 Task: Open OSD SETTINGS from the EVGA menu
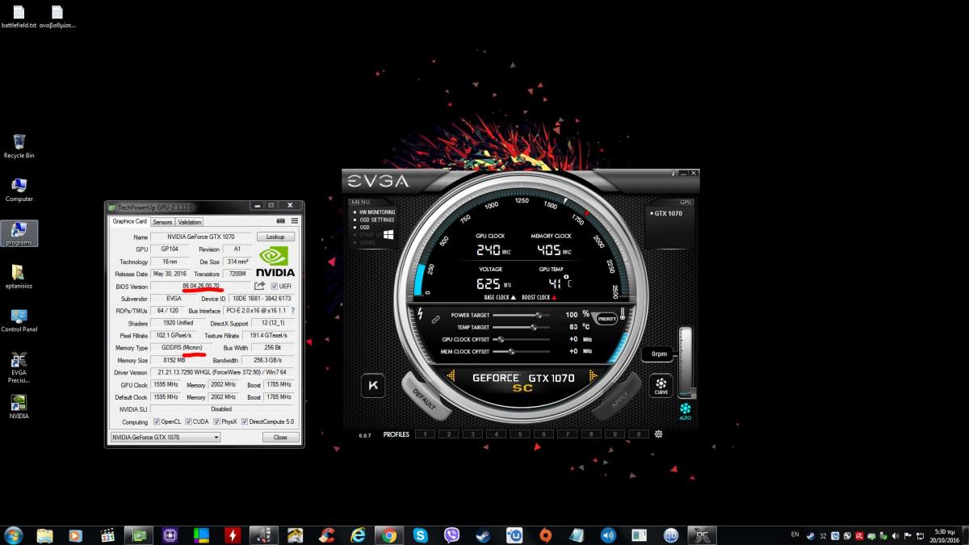tap(376, 220)
